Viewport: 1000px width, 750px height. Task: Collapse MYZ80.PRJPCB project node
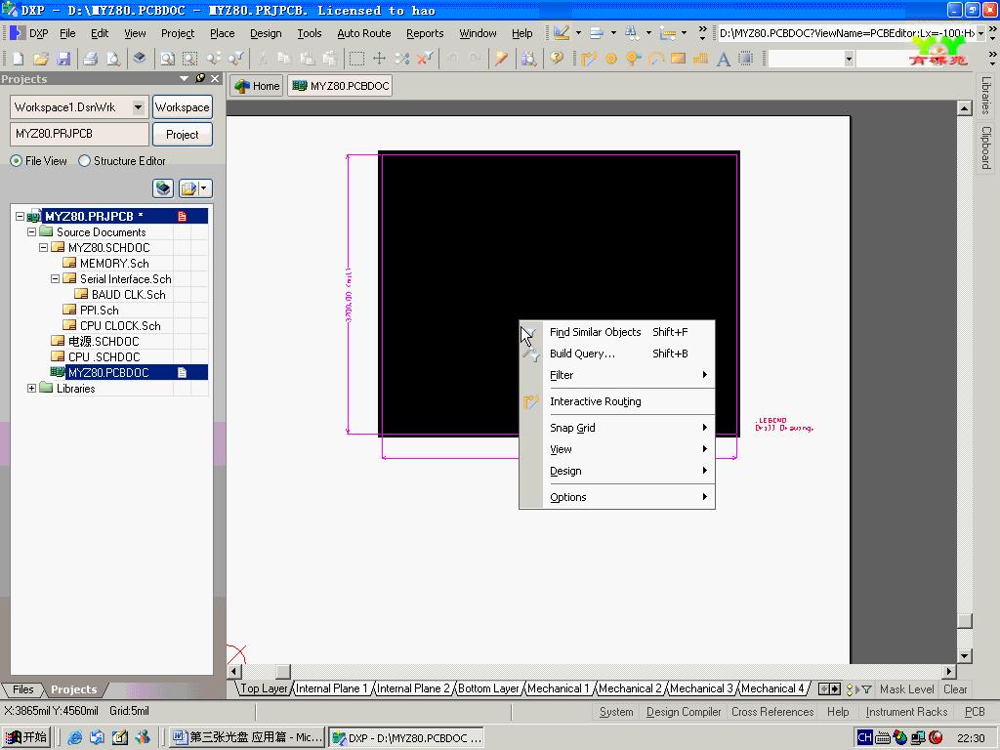20,216
